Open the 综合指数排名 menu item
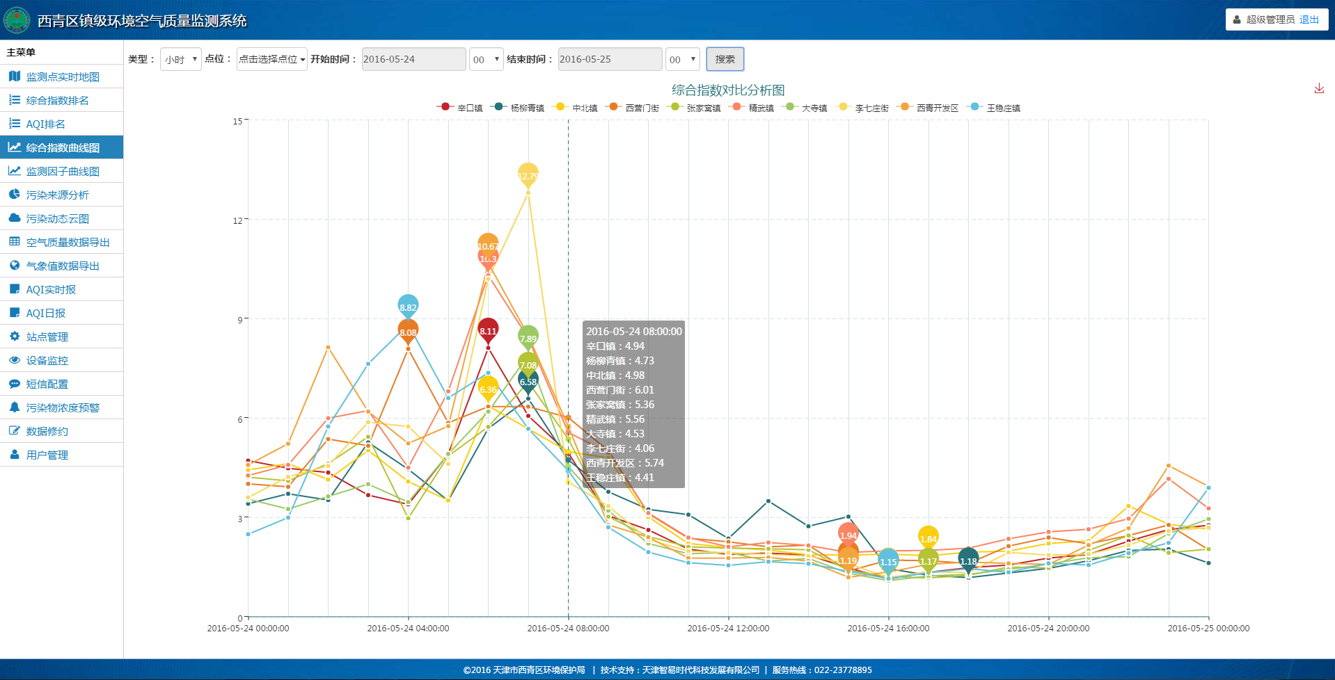Image resolution: width=1335 pixels, height=680 pixels. tap(57, 100)
